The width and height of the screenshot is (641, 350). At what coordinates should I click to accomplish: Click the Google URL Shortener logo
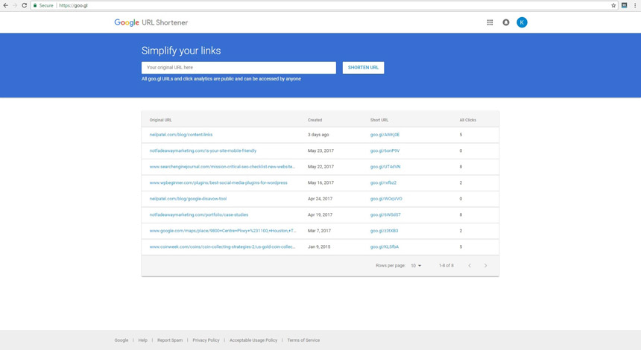(x=151, y=22)
